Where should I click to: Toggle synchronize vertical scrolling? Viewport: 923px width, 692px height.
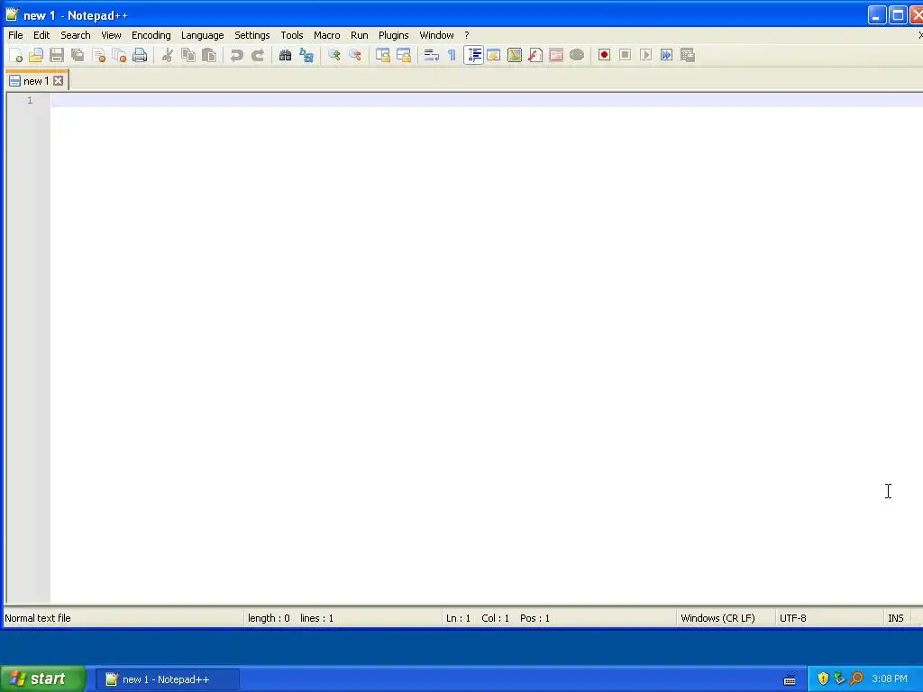382,55
